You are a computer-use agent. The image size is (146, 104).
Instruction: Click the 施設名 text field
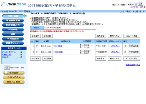pyautogui.click(x=70, y=28)
